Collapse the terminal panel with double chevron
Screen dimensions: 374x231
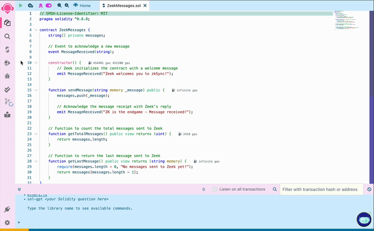click(x=19, y=189)
